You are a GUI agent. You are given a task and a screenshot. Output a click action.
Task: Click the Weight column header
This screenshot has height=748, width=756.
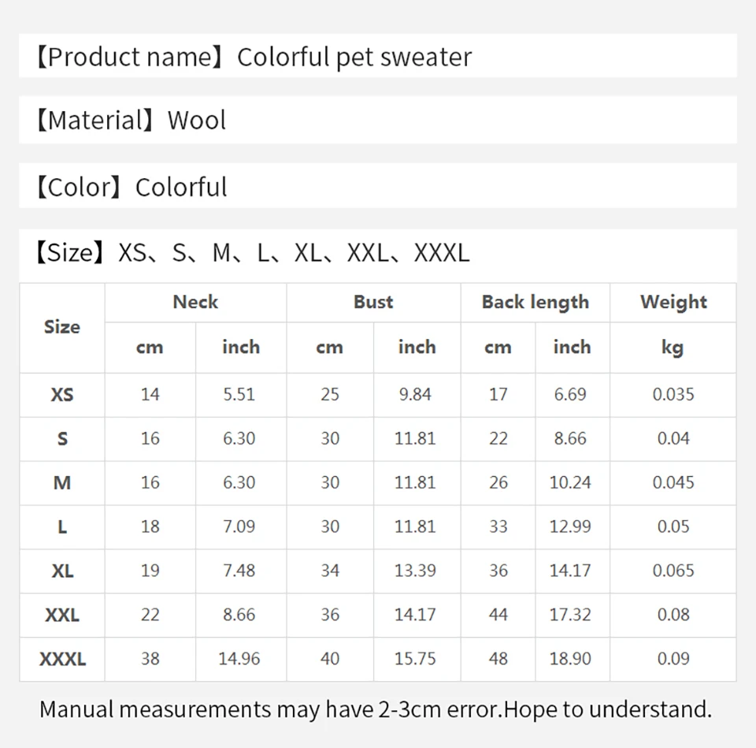click(673, 303)
